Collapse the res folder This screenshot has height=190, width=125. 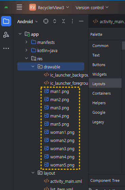tap(26, 59)
